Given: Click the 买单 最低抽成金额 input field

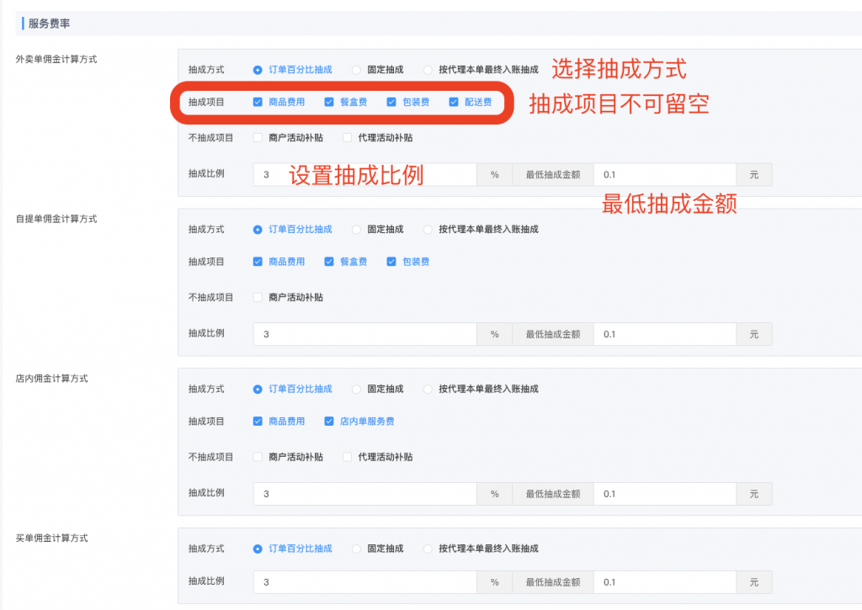Looking at the screenshot, I should click(665, 581).
